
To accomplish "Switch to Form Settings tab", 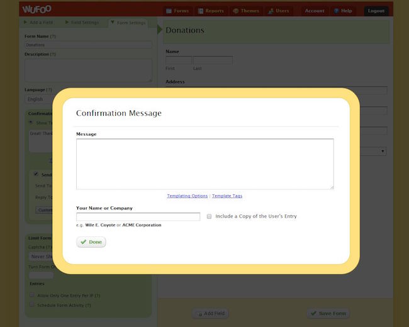I will click(128, 23).
